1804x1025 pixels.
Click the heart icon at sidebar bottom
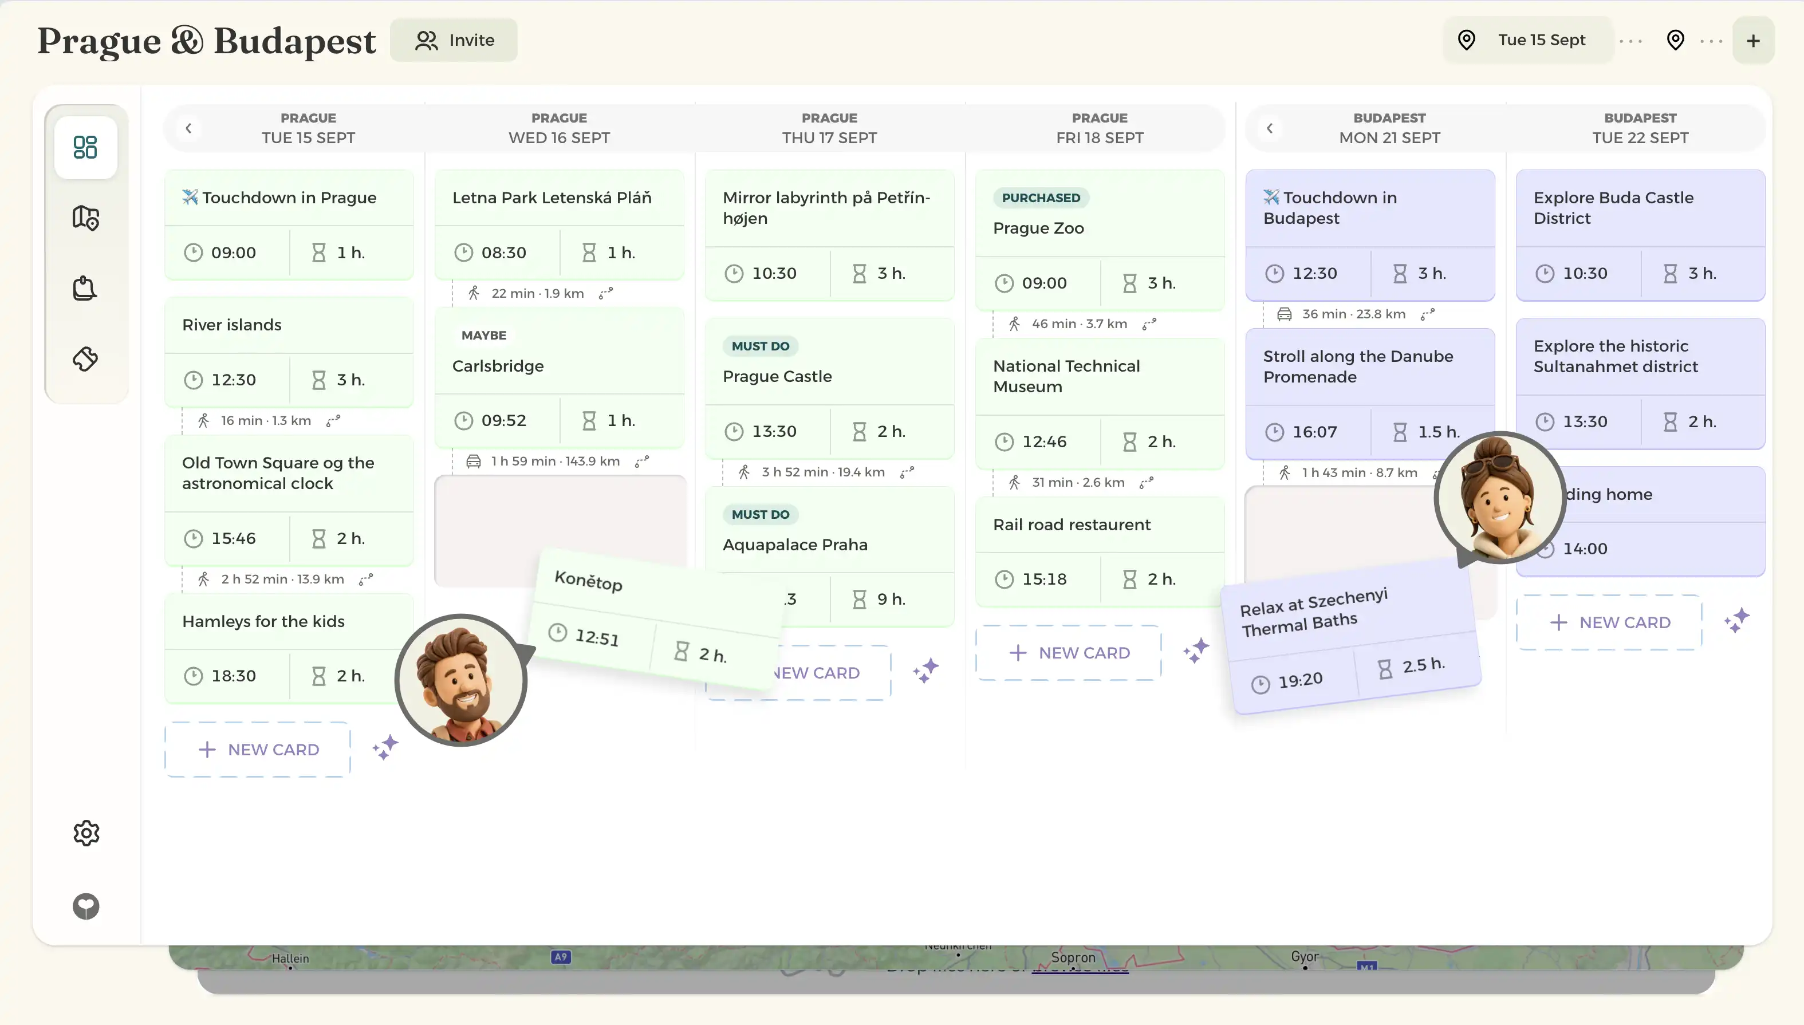86,906
